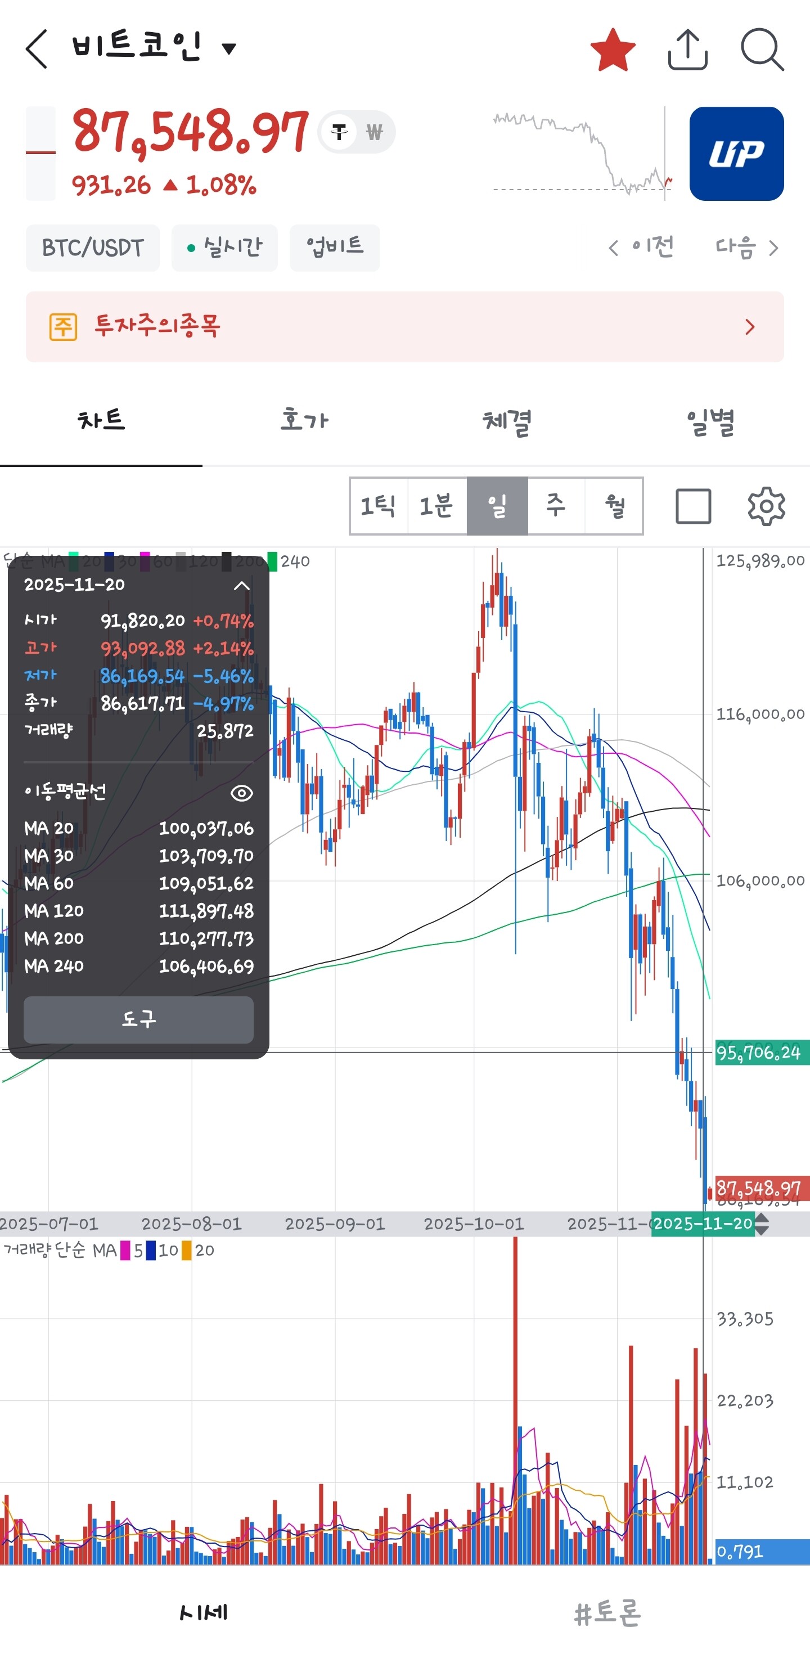The image size is (810, 1663).
Task: Choose the 주 weekly chart interval
Action: point(556,506)
